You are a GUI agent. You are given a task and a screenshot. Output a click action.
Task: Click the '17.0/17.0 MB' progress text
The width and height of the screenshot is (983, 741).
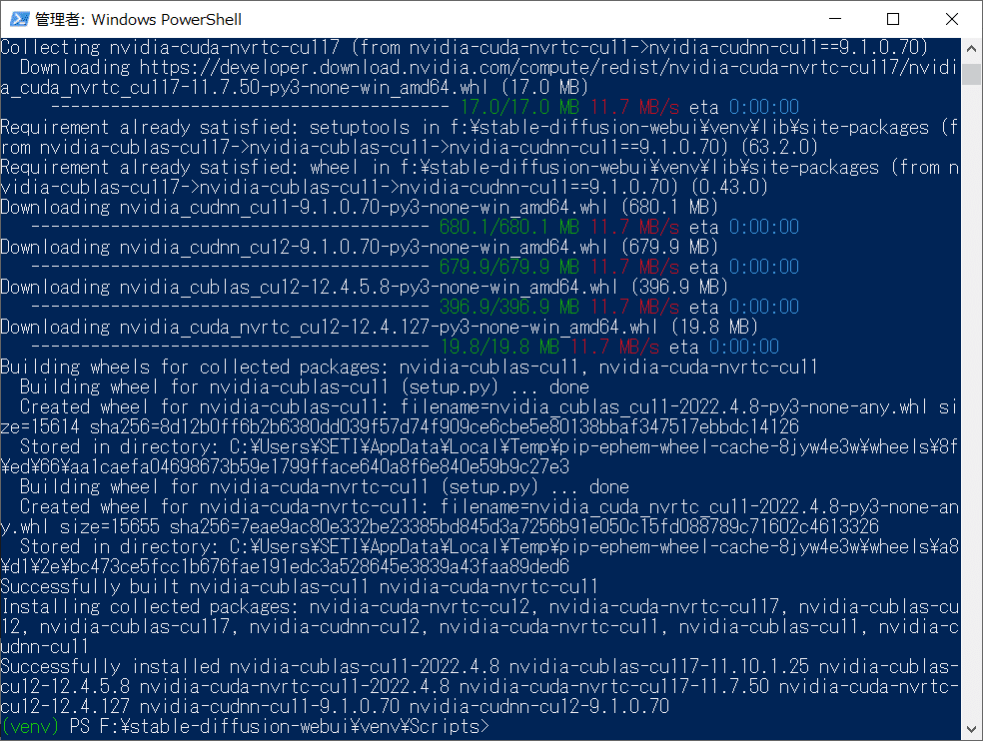point(519,107)
